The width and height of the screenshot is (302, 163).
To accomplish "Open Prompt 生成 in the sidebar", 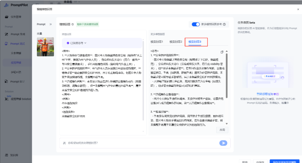I will pyautogui.click(x=18, y=34).
